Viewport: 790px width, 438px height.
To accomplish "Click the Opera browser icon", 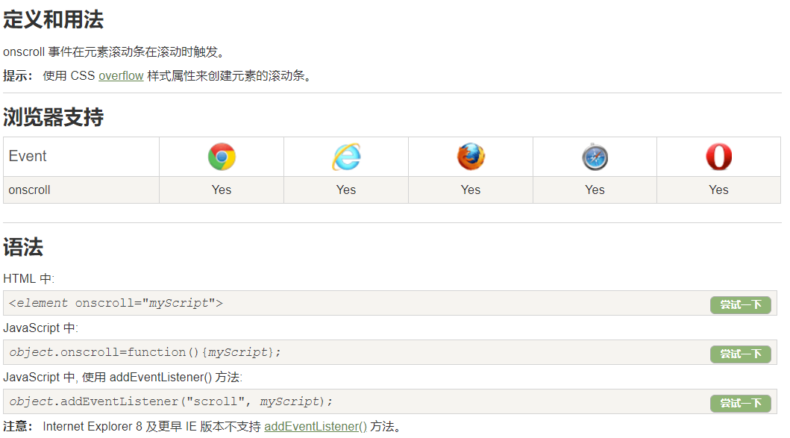I will (x=719, y=157).
